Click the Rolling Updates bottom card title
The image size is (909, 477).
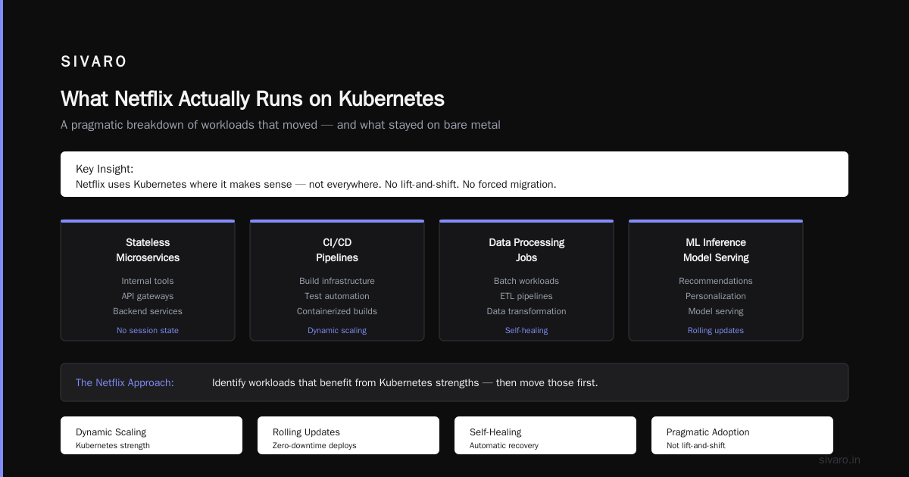tap(306, 432)
